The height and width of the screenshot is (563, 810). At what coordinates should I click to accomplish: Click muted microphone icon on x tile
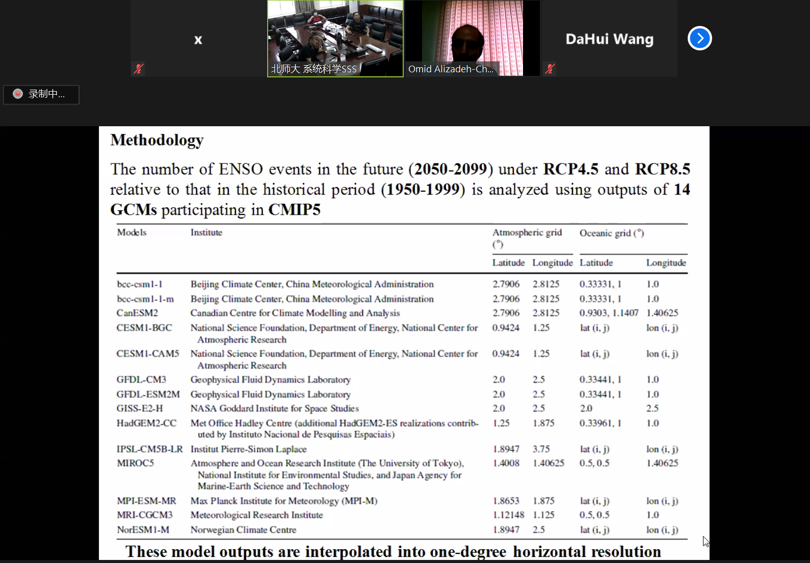click(x=138, y=69)
